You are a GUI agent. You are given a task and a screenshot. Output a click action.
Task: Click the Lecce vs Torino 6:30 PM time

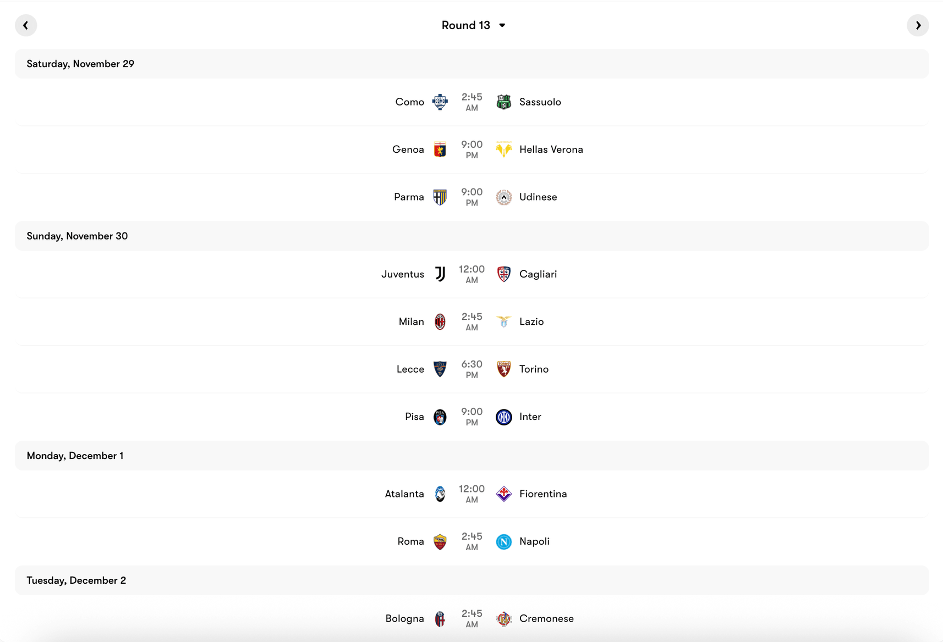471,369
